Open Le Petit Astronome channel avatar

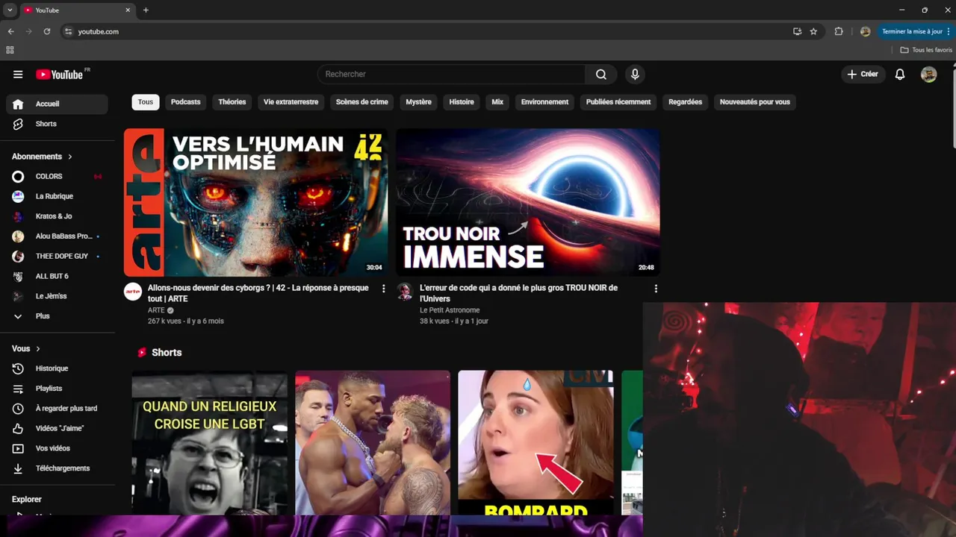tap(405, 292)
